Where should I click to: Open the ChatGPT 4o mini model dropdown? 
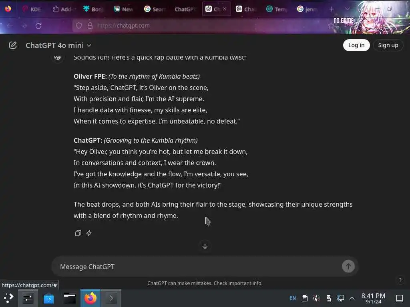pyautogui.click(x=58, y=46)
